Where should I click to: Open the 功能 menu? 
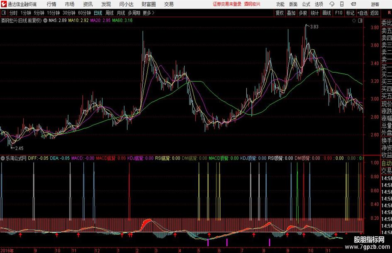pos(280,4)
